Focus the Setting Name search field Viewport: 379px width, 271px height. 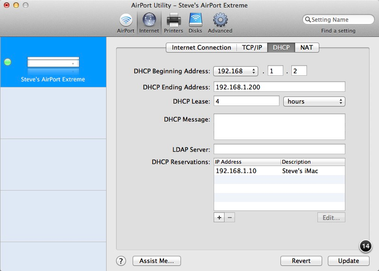coord(338,19)
